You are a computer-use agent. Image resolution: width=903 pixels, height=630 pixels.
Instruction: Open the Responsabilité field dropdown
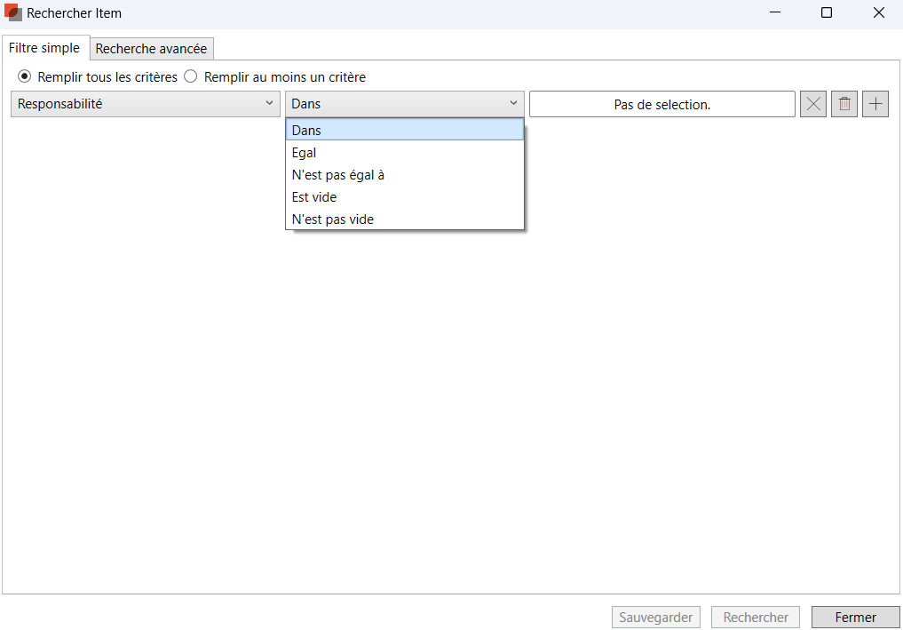(x=147, y=104)
